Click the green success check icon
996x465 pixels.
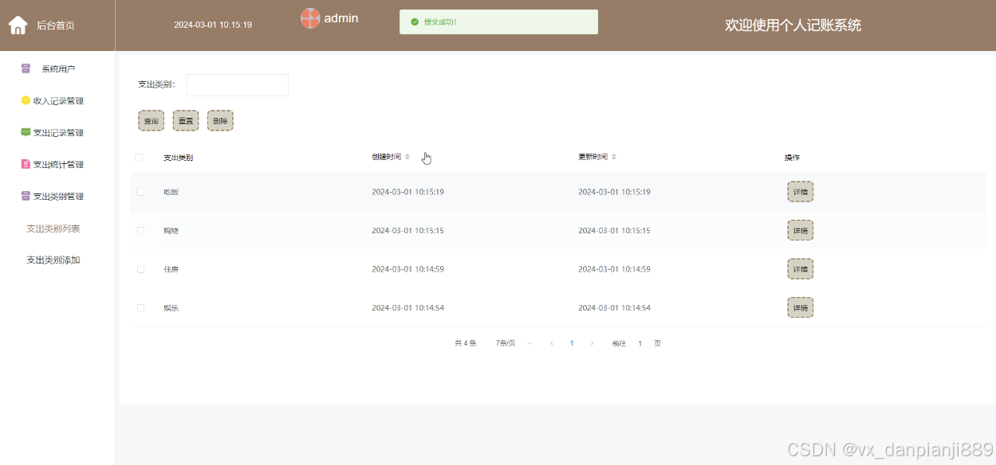415,22
